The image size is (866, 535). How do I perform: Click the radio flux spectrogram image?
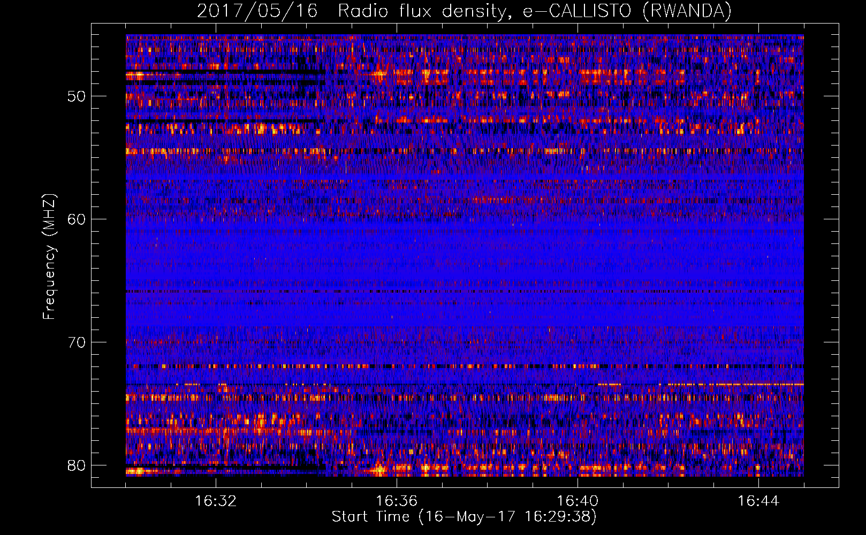(x=465, y=256)
